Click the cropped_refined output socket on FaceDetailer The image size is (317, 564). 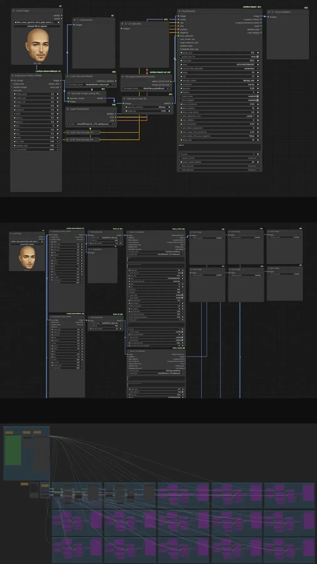click(261, 19)
